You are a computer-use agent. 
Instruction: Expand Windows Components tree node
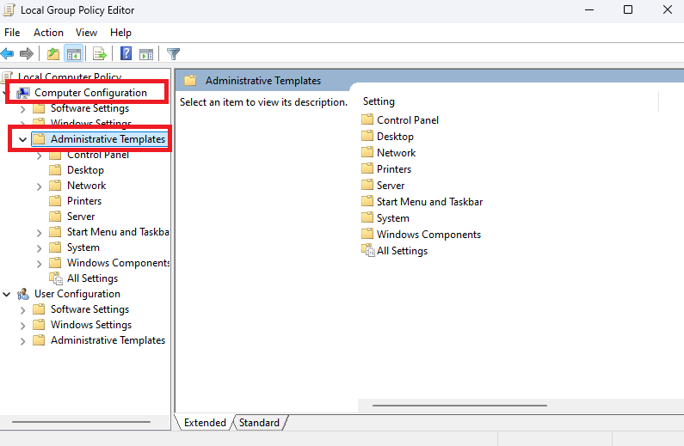pos(40,264)
